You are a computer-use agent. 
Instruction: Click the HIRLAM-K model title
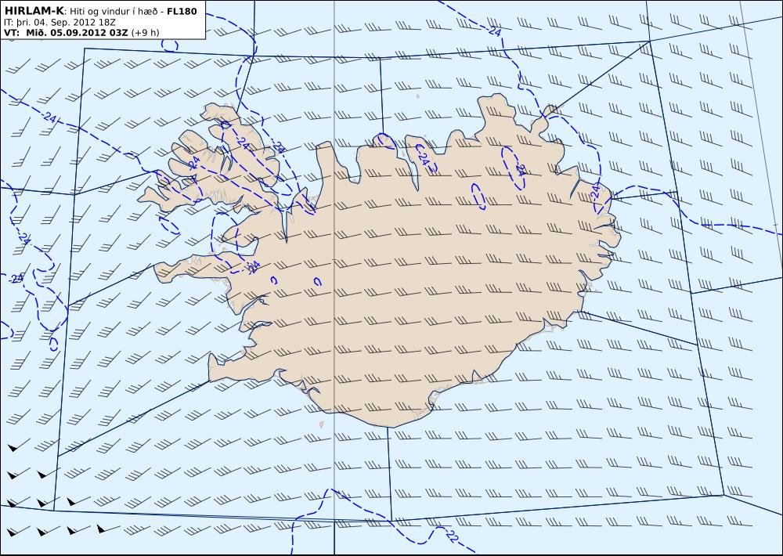pos(34,11)
